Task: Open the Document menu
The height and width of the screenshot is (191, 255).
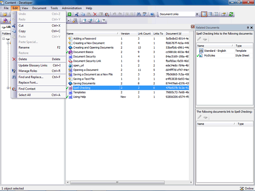Action: pos(39,8)
